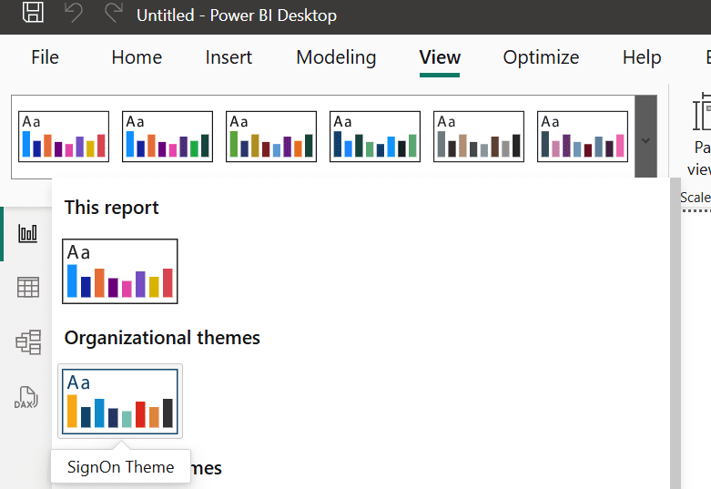Select the current theme under This report
This screenshot has height=489, width=711.
[120, 271]
